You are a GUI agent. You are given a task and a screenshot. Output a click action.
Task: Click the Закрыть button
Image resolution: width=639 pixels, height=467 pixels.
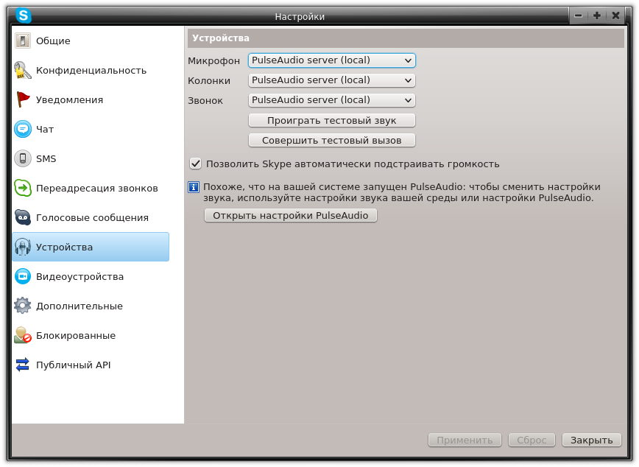point(591,440)
